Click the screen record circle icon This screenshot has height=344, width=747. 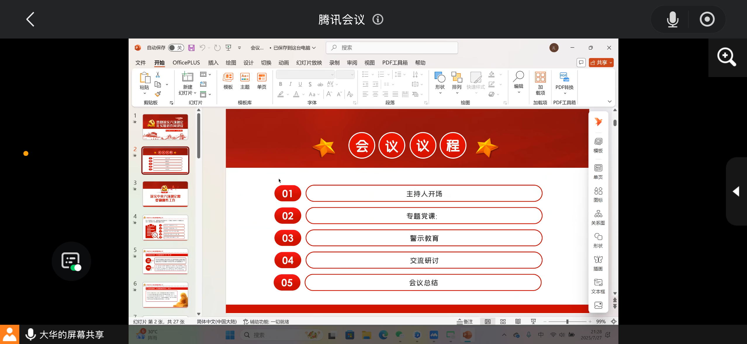pos(707,20)
